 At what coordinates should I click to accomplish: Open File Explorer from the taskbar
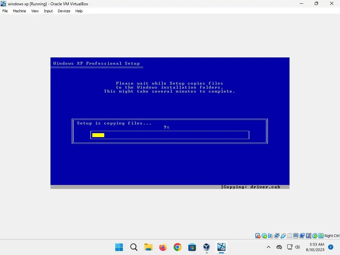[x=148, y=247]
